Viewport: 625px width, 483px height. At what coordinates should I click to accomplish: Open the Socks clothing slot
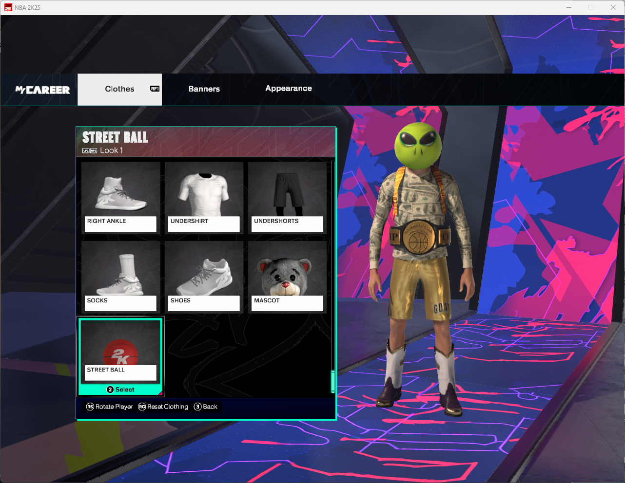(x=120, y=277)
